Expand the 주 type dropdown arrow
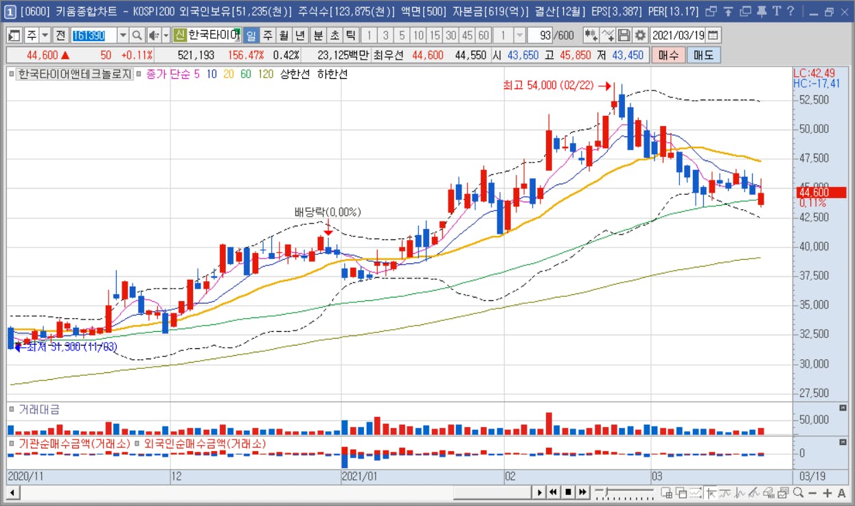 tap(45, 35)
